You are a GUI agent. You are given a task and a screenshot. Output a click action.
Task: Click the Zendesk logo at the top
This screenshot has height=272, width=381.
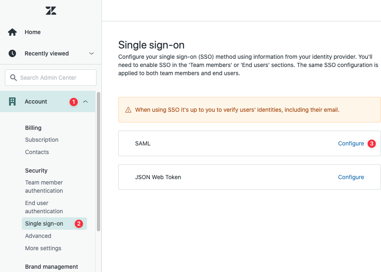coord(50,10)
